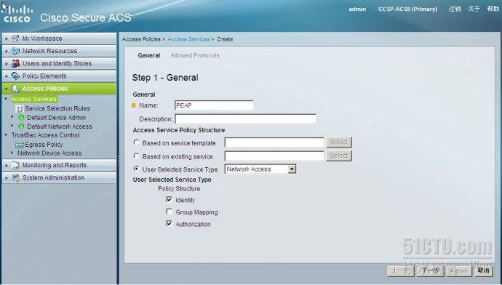Viewport: 502px width, 285px height.
Task: Click the 取消 cancel button
Action: tap(483, 271)
